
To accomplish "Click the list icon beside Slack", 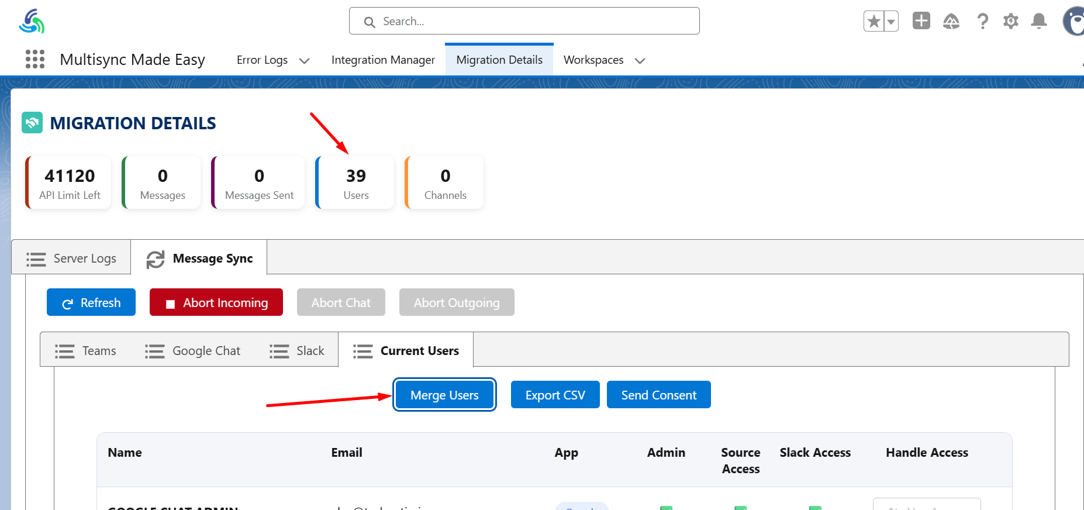I will (279, 351).
